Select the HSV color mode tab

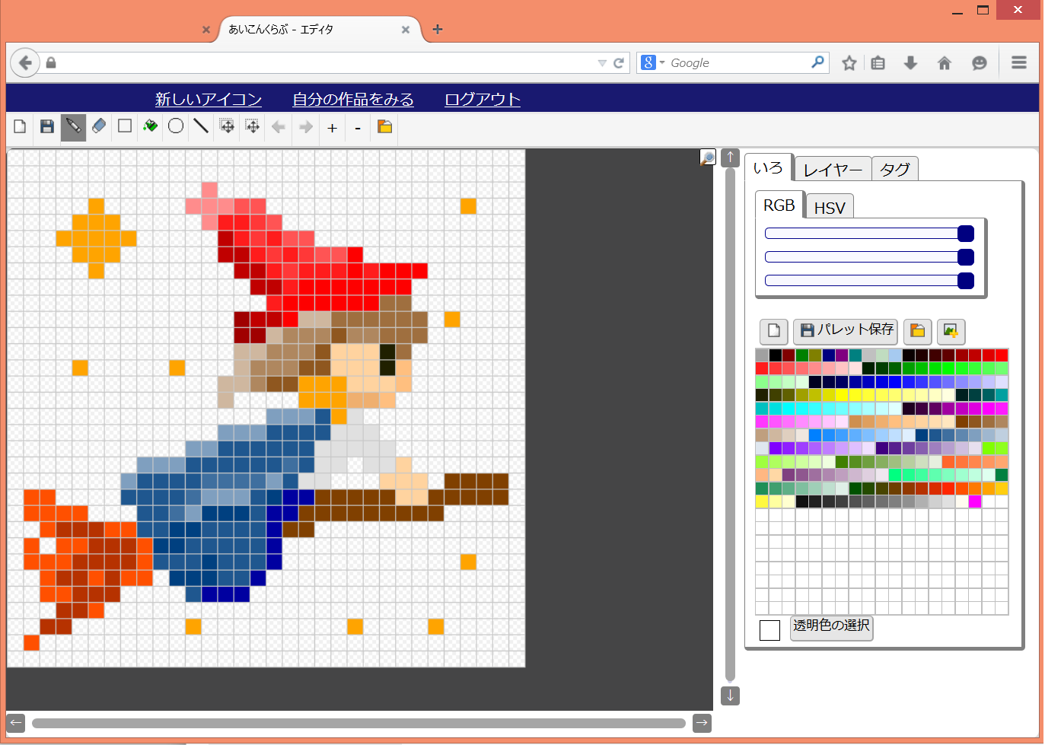pos(830,208)
